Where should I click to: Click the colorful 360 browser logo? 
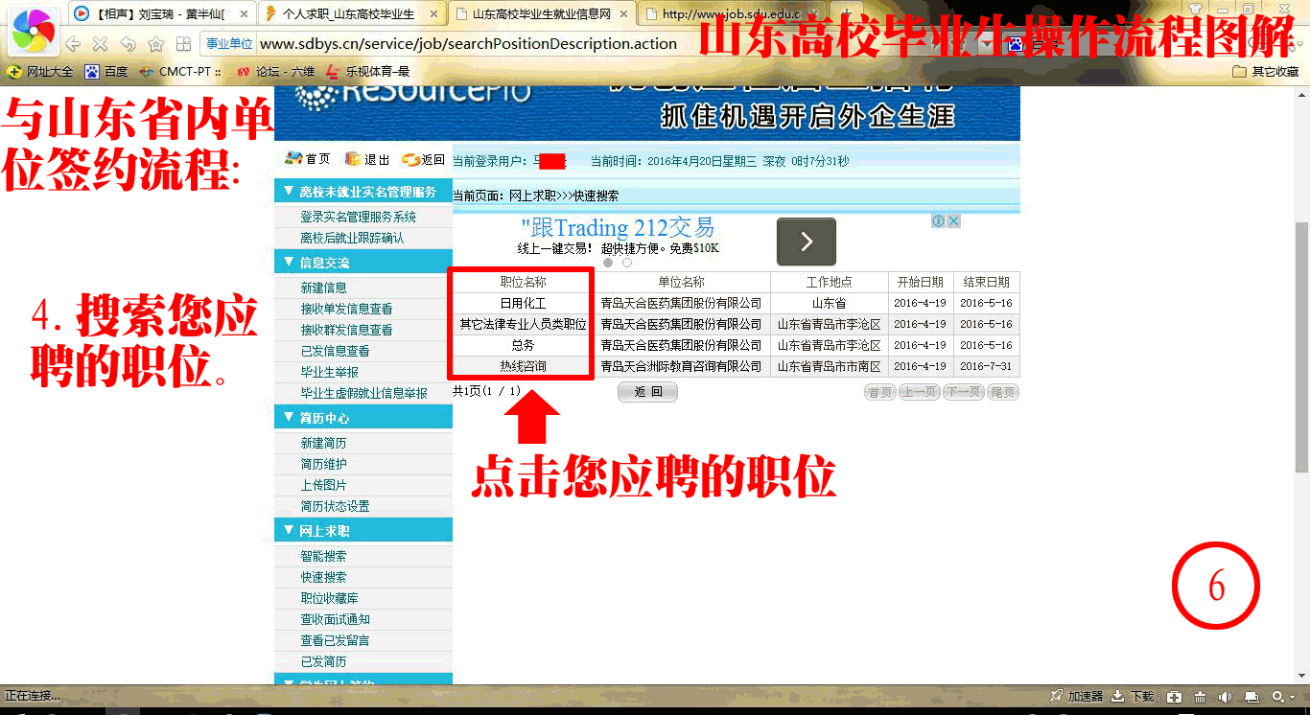click(34, 30)
